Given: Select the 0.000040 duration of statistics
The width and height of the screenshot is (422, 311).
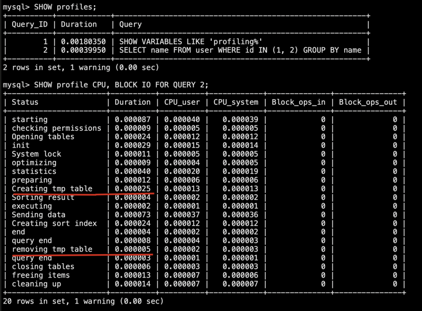Looking at the screenshot, I should coord(133,172).
